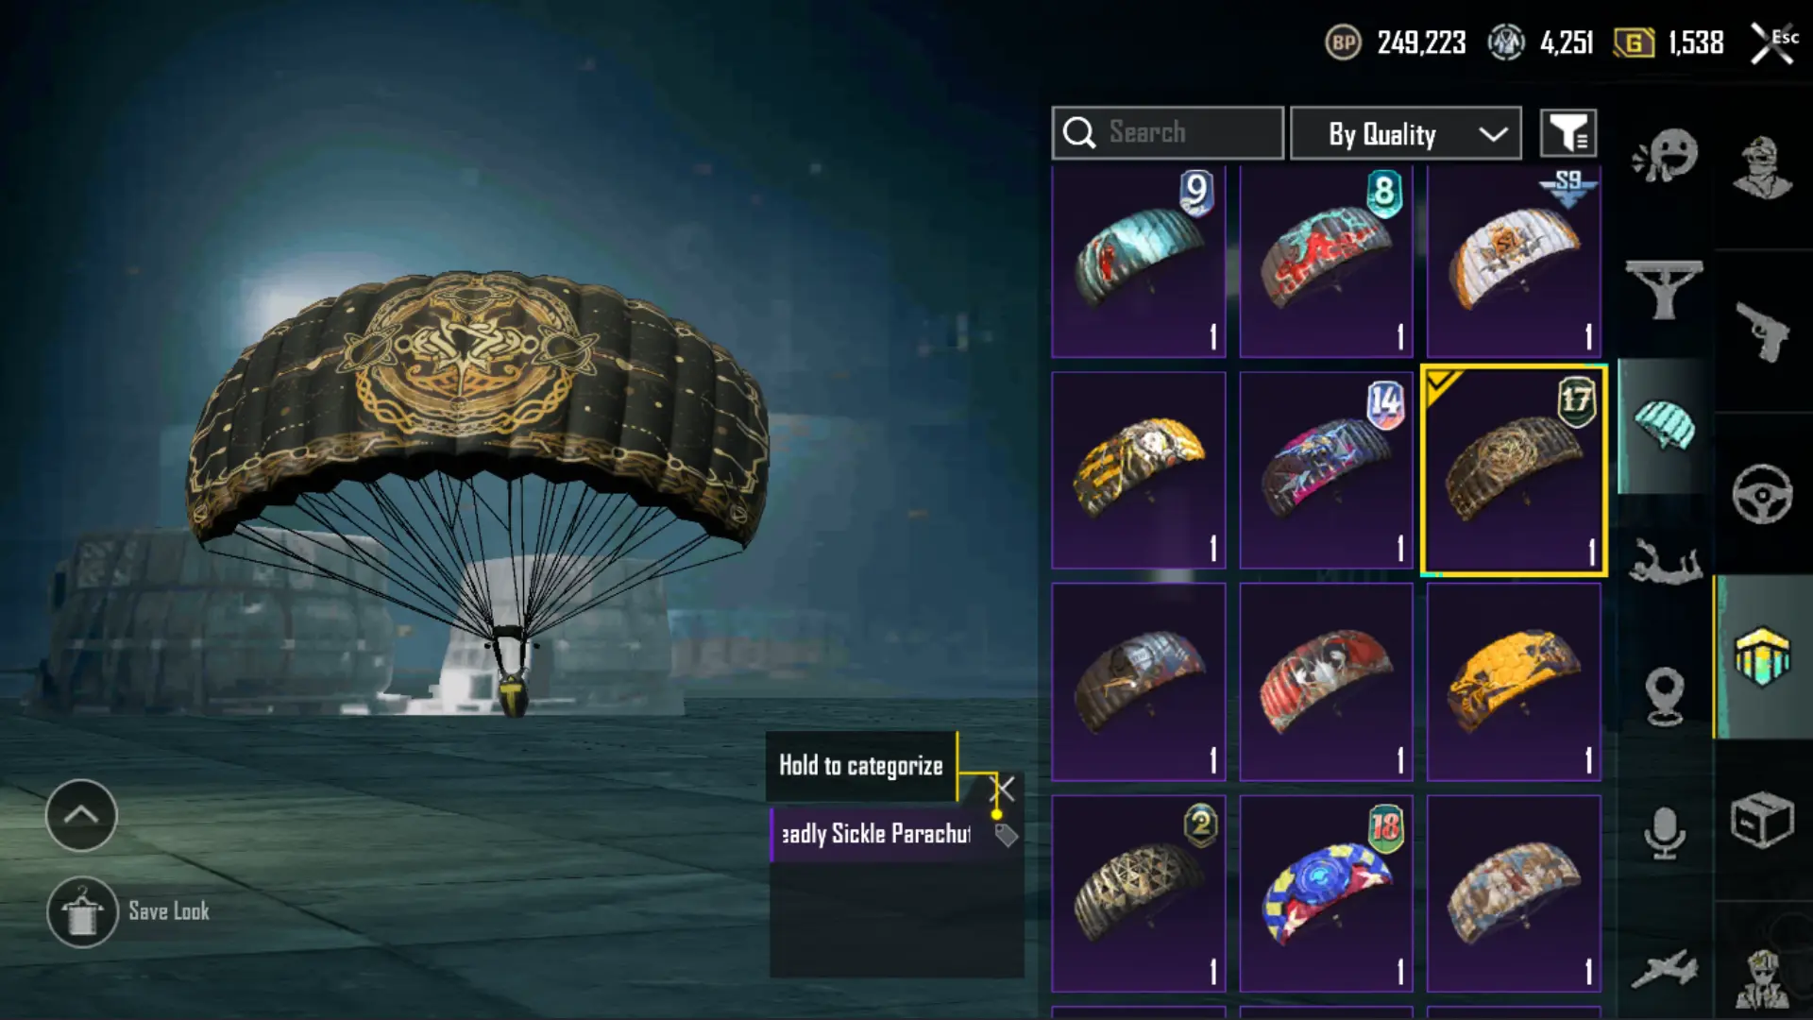Click the Search input field

click(1167, 133)
